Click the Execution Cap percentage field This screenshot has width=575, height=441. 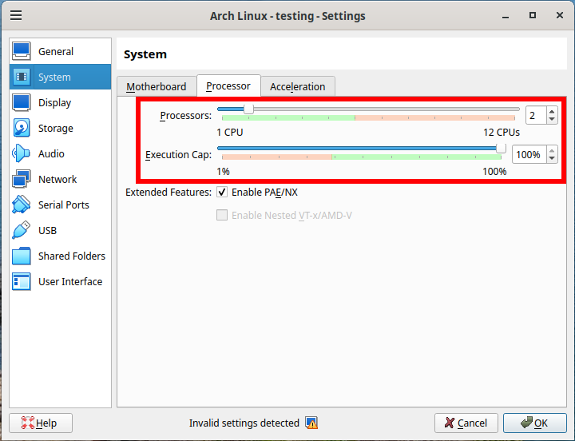527,154
